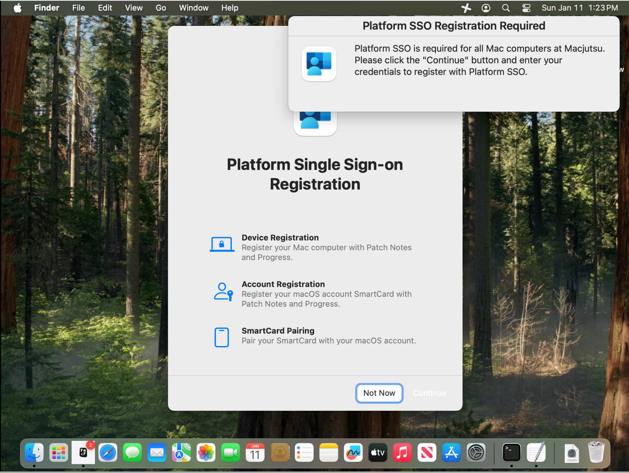Click the Continue button in the dialog
Image resolution: width=629 pixels, height=473 pixels.
(429, 393)
